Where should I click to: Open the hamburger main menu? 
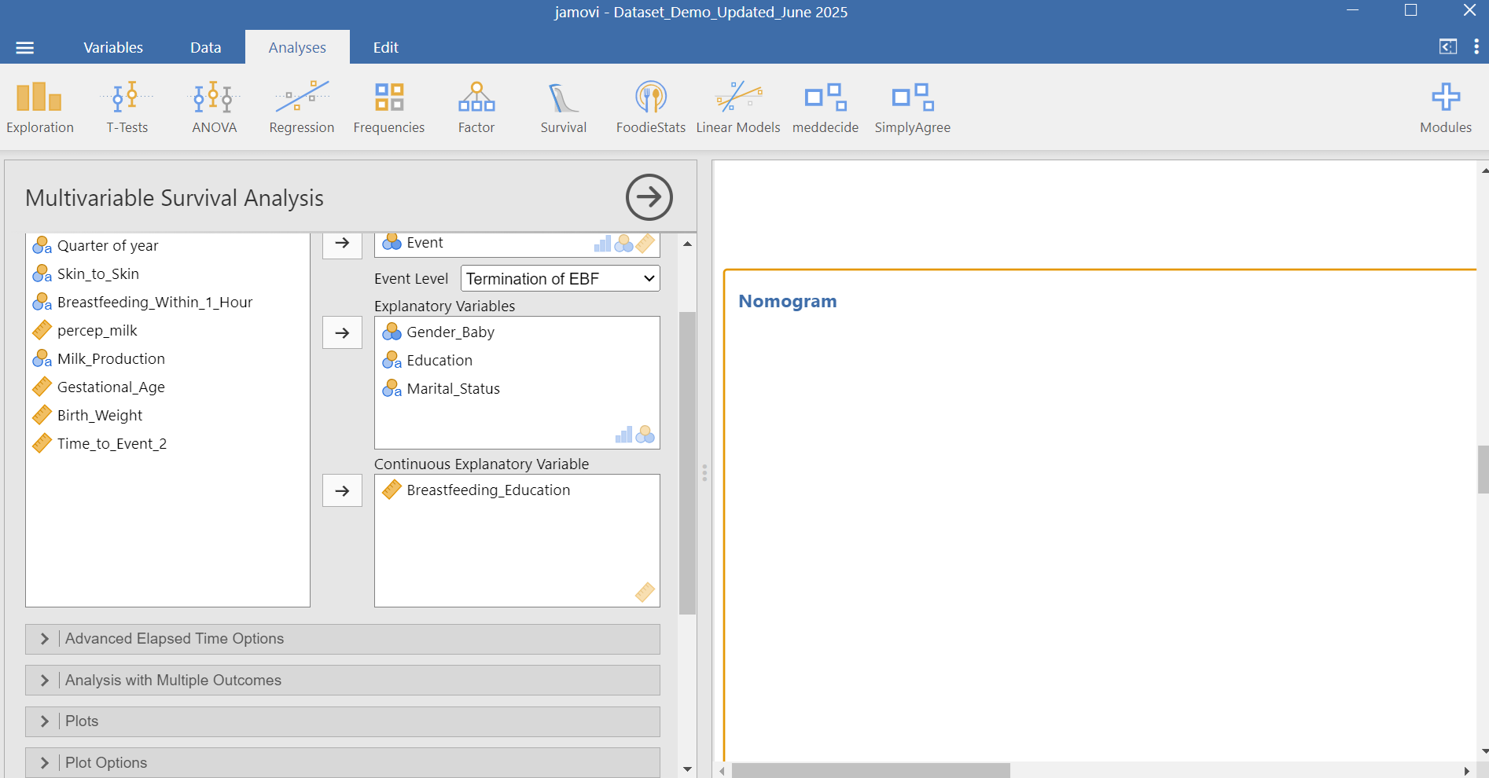(x=25, y=48)
